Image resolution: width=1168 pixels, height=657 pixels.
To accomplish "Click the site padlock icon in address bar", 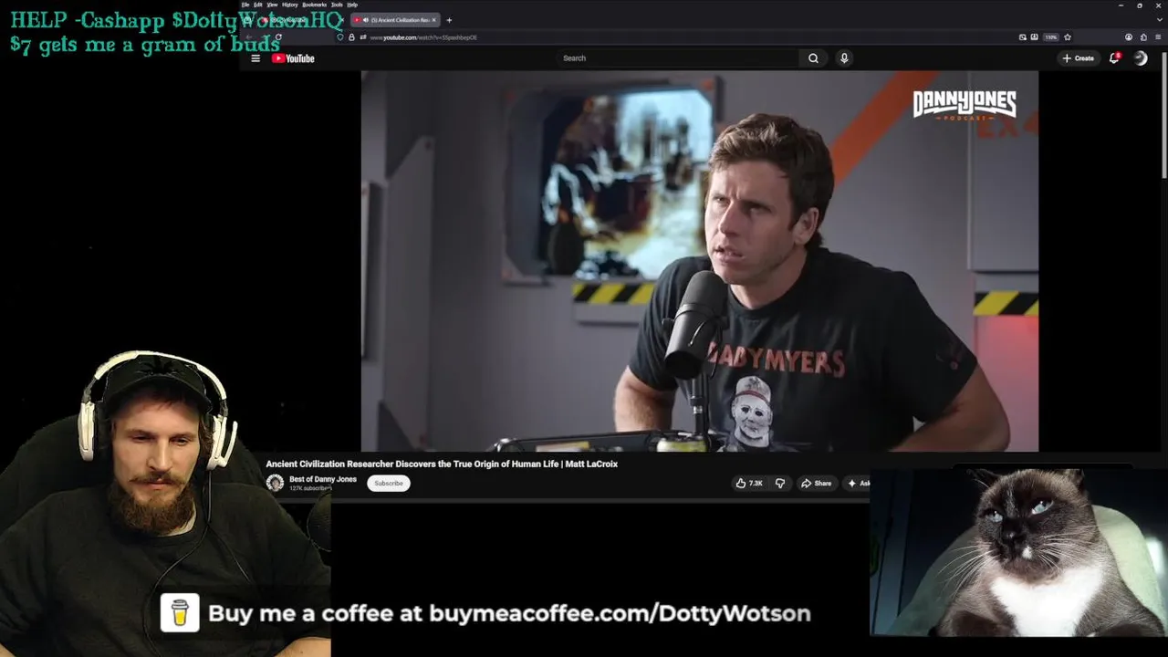I will click(351, 37).
